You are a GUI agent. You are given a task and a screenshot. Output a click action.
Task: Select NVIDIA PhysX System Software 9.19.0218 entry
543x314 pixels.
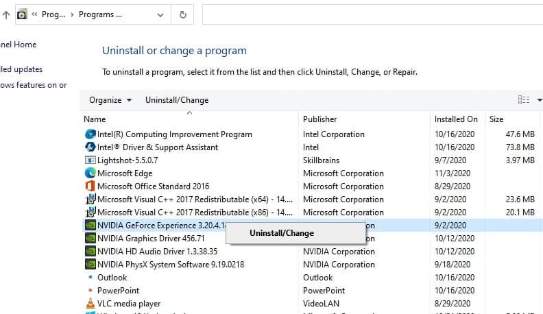pyautogui.click(x=171, y=265)
